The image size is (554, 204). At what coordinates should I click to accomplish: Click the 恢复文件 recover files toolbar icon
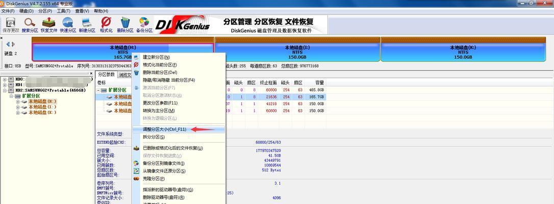[x=49, y=22]
